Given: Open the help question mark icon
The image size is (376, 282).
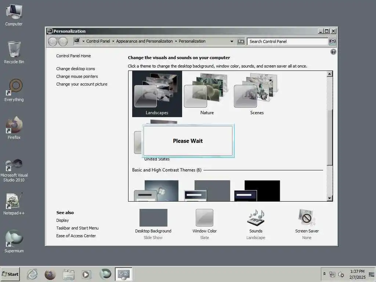Looking at the screenshot, I should (x=333, y=51).
